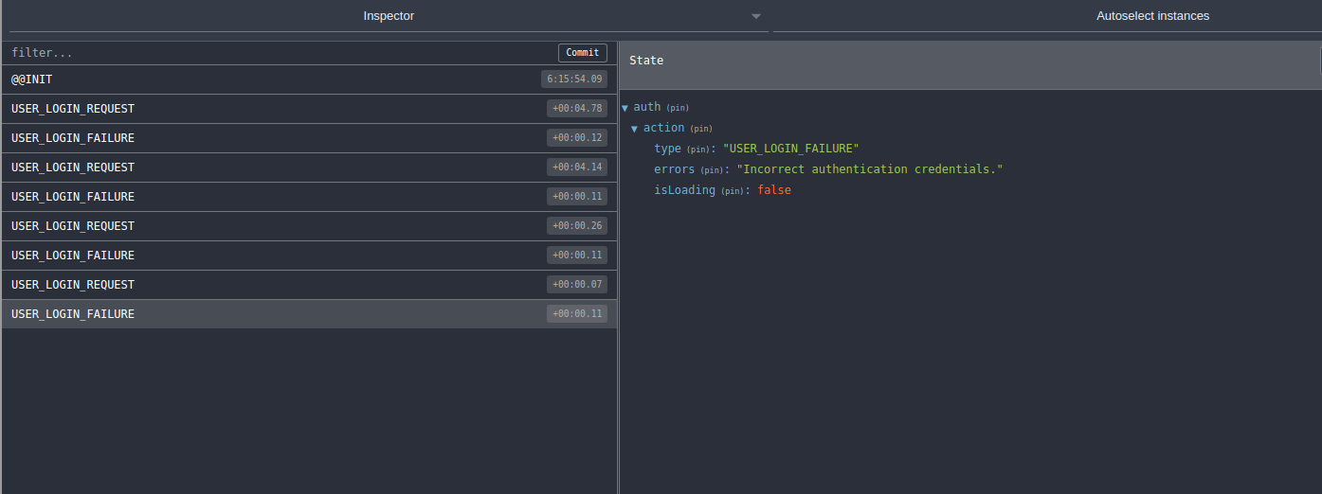Select USER_LOGIN_REQUEST action at +00:00.07

[309, 285]
